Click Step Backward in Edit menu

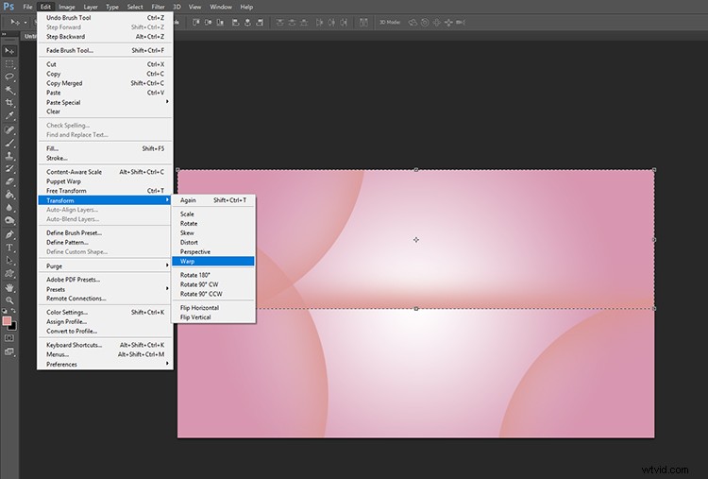click(105, 37)
